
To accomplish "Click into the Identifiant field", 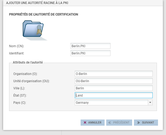I will pos(90,53).
